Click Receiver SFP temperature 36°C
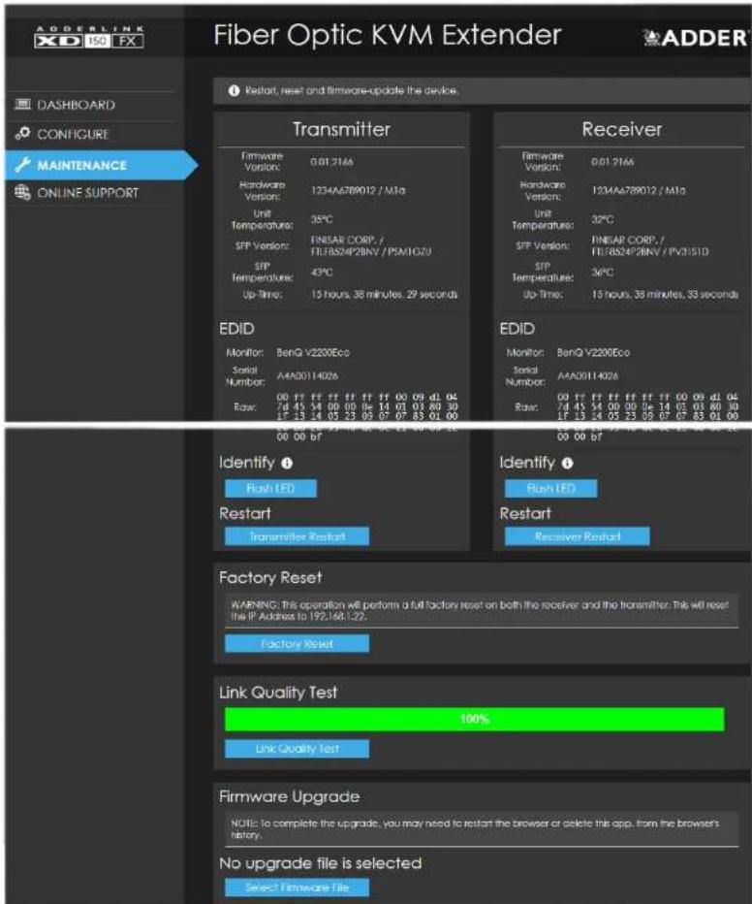 (603, 273)
